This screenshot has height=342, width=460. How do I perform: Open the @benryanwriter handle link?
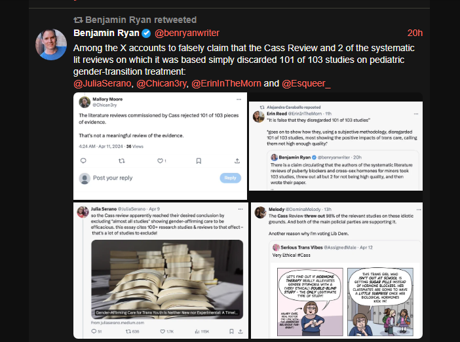coord(187,33)
